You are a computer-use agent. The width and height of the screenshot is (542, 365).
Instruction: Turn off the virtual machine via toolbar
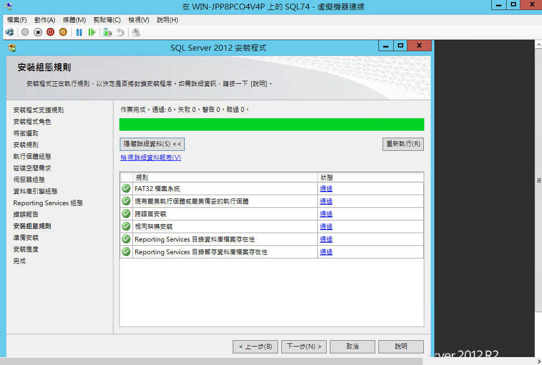coord(37,33)
